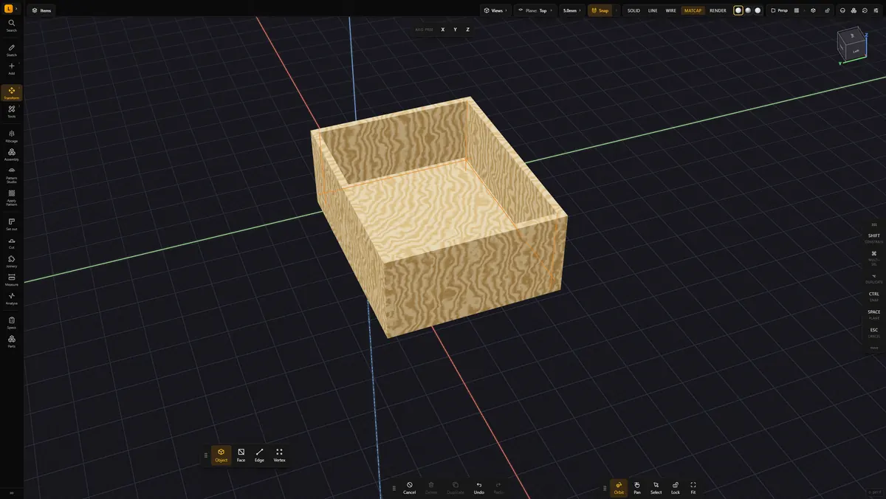Expand the arrow next to app logo

(16, 8)
